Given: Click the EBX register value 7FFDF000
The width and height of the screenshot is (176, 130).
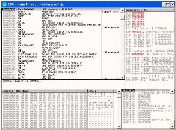Looking at the screenshot, I should click(x=138, y=19).
